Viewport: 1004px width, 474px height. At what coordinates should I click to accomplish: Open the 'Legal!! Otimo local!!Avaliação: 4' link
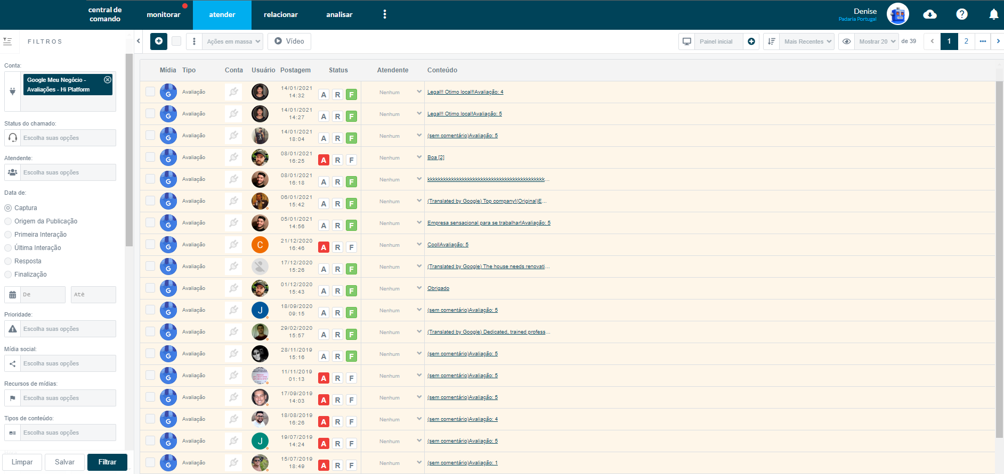tap(465, 92)
